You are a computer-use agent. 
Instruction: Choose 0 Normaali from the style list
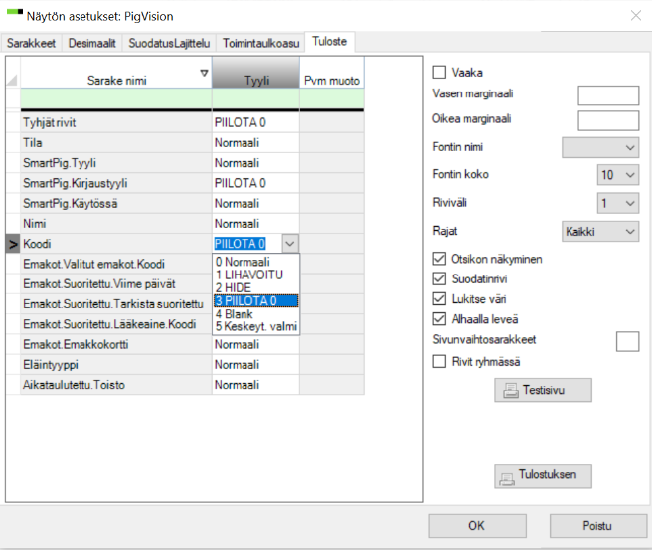click(x=255, y=262)
